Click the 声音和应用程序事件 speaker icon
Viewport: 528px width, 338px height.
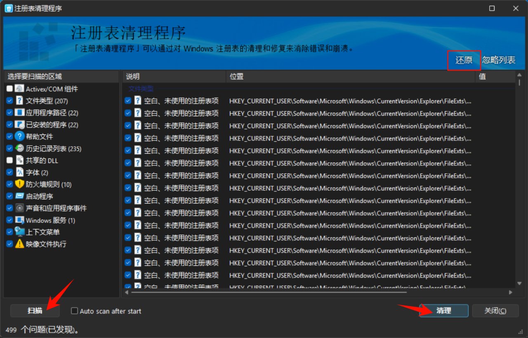19,208
